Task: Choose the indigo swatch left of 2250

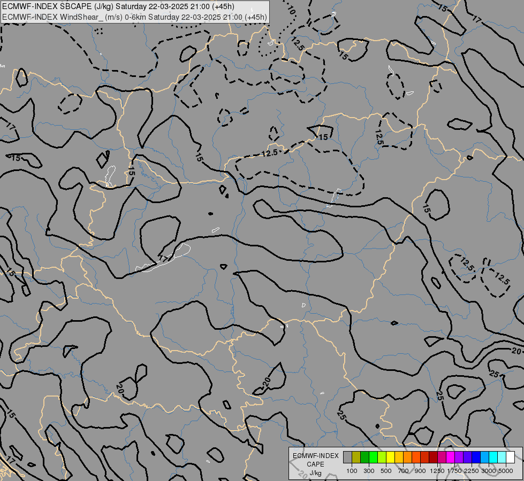Action: 467,457
